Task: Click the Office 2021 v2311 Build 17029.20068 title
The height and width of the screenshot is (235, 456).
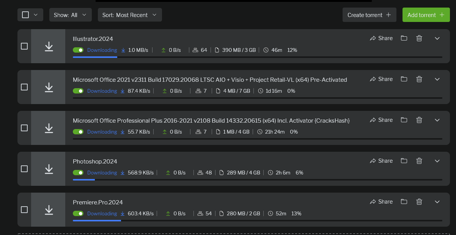Action: point(210,79)
